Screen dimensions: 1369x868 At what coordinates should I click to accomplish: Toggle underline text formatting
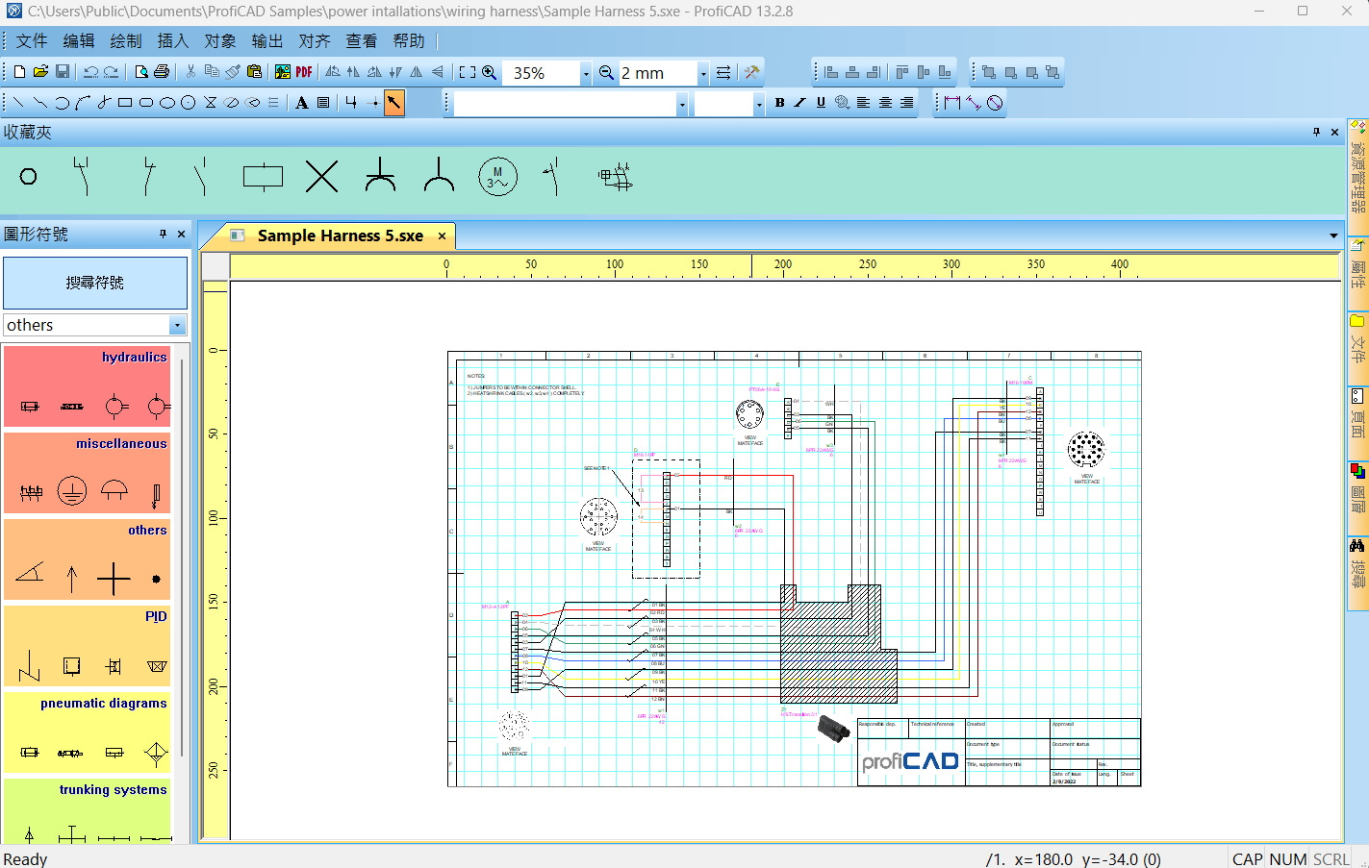821,103
